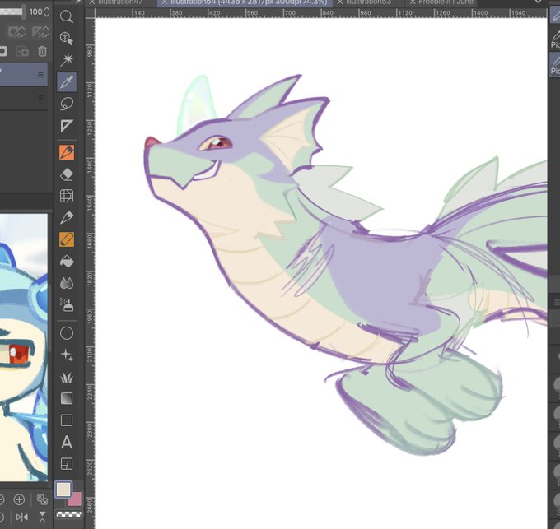Viewport: 560px width, 529px height.
Task: Click the layer opacity slider
Action: click(12, 12)
